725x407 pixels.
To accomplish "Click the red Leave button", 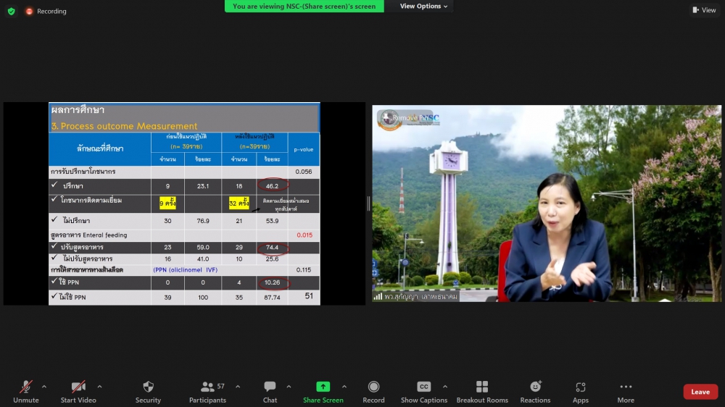I will click(x=700, y=392).
